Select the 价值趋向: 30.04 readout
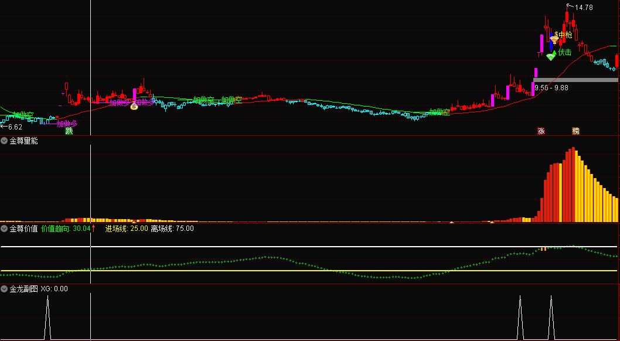Image resolution: width=620 pixels, height=341 pixels. pos(66,228)
